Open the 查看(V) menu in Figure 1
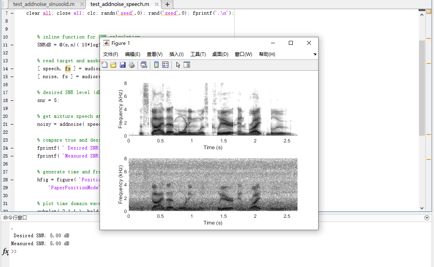Image resolution: width=434 pixels, height=267 pixels. pyautogui.click(x=154, y=54)
